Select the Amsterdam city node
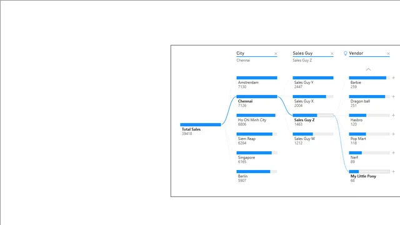Image resolution: width=400 pixels, height=225 pixels. (257, 77)
